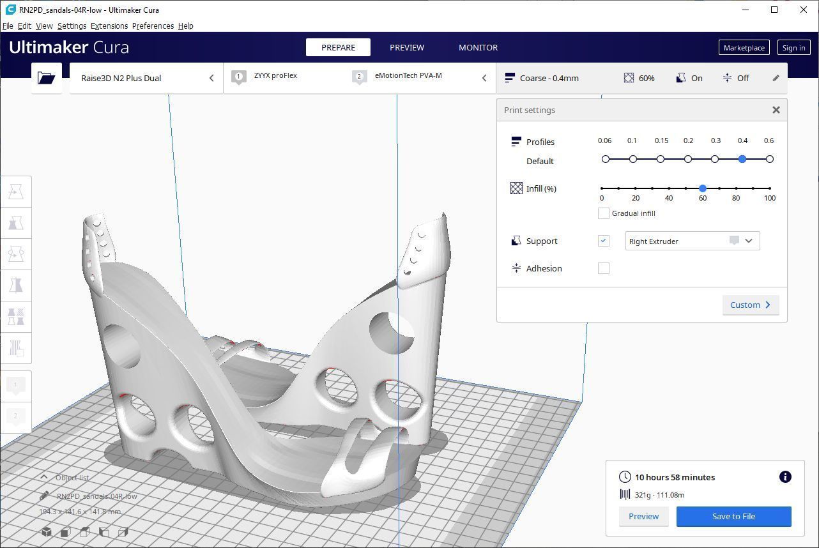Click the pencil icon beside model name
This screenshot has width=819, height=548.
click(44, 496)
